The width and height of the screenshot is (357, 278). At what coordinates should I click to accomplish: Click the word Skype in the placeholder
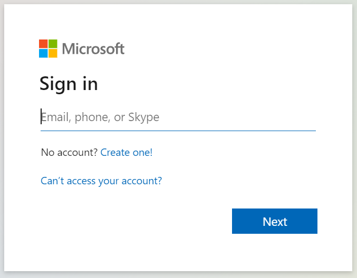pyautogui.click(x=143, y=118)
